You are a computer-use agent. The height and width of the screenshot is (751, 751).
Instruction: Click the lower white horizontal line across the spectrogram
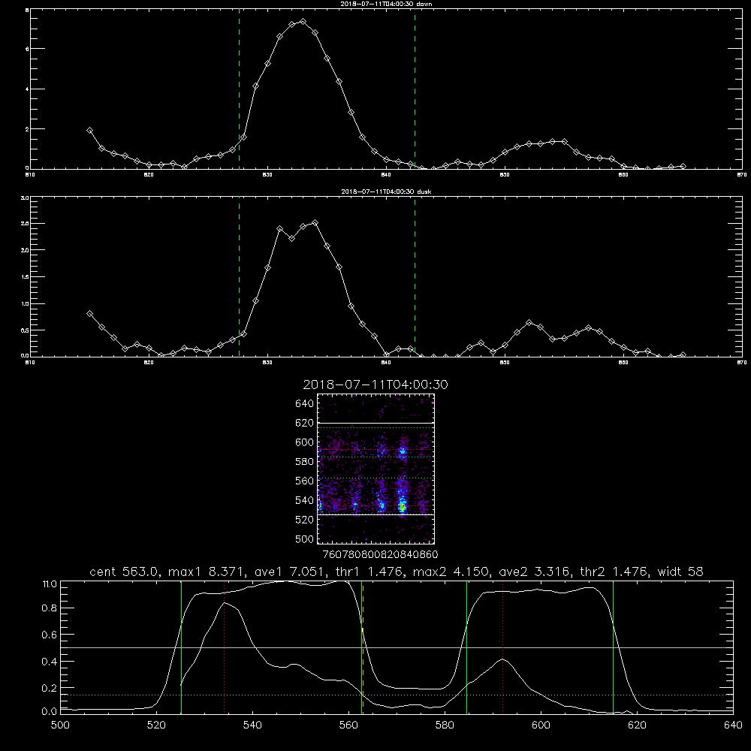pos(376,514)
